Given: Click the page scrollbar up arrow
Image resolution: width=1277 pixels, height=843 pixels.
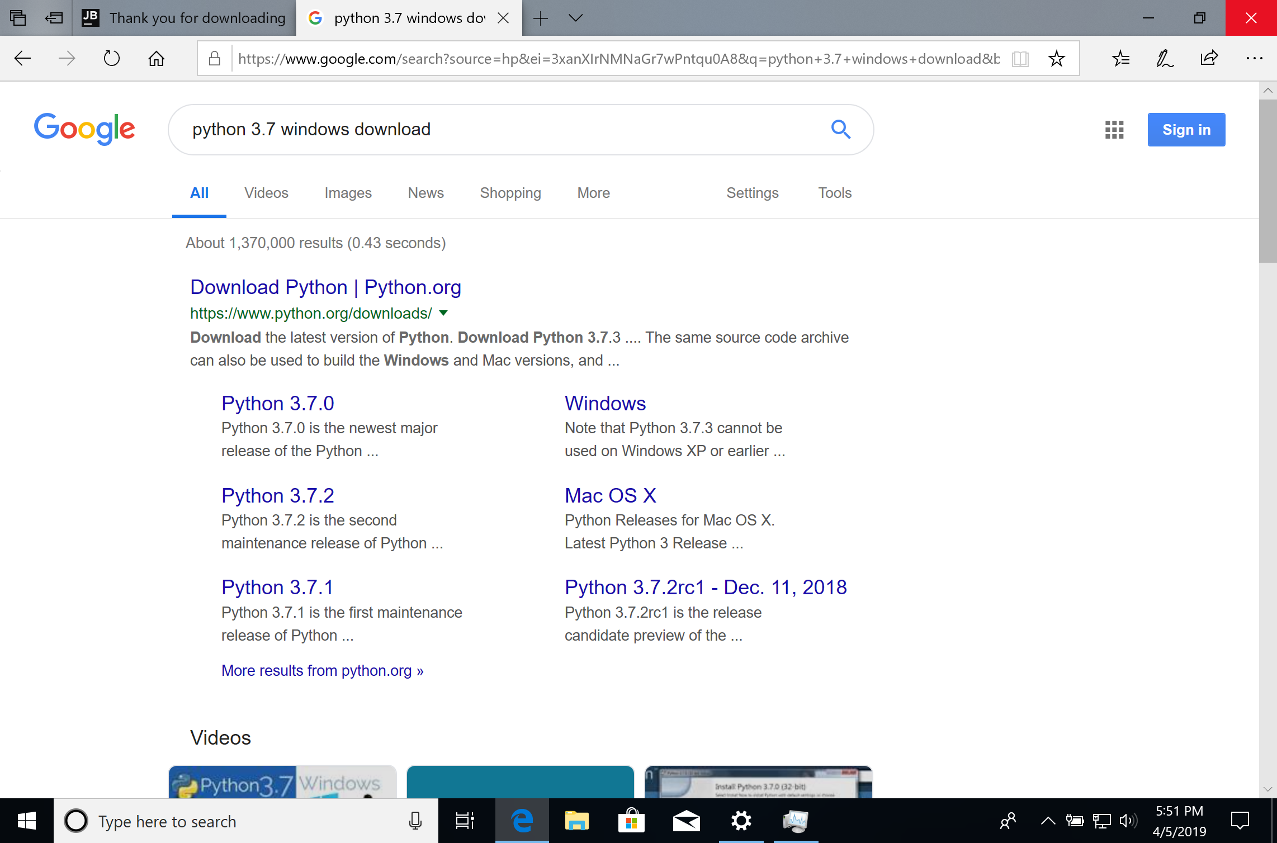Looking at the screenshot, I should 1267,90.
